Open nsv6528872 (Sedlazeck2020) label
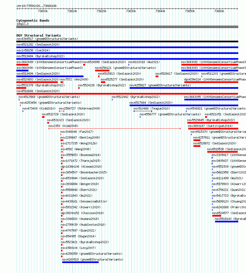 coord(215,143)
